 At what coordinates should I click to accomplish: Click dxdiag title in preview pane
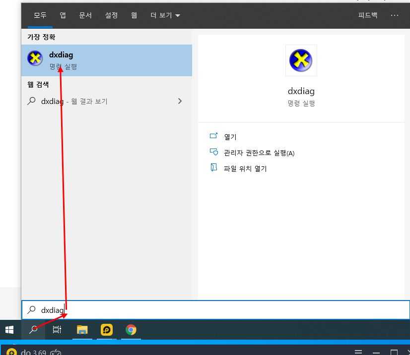[x=301, y=91]
